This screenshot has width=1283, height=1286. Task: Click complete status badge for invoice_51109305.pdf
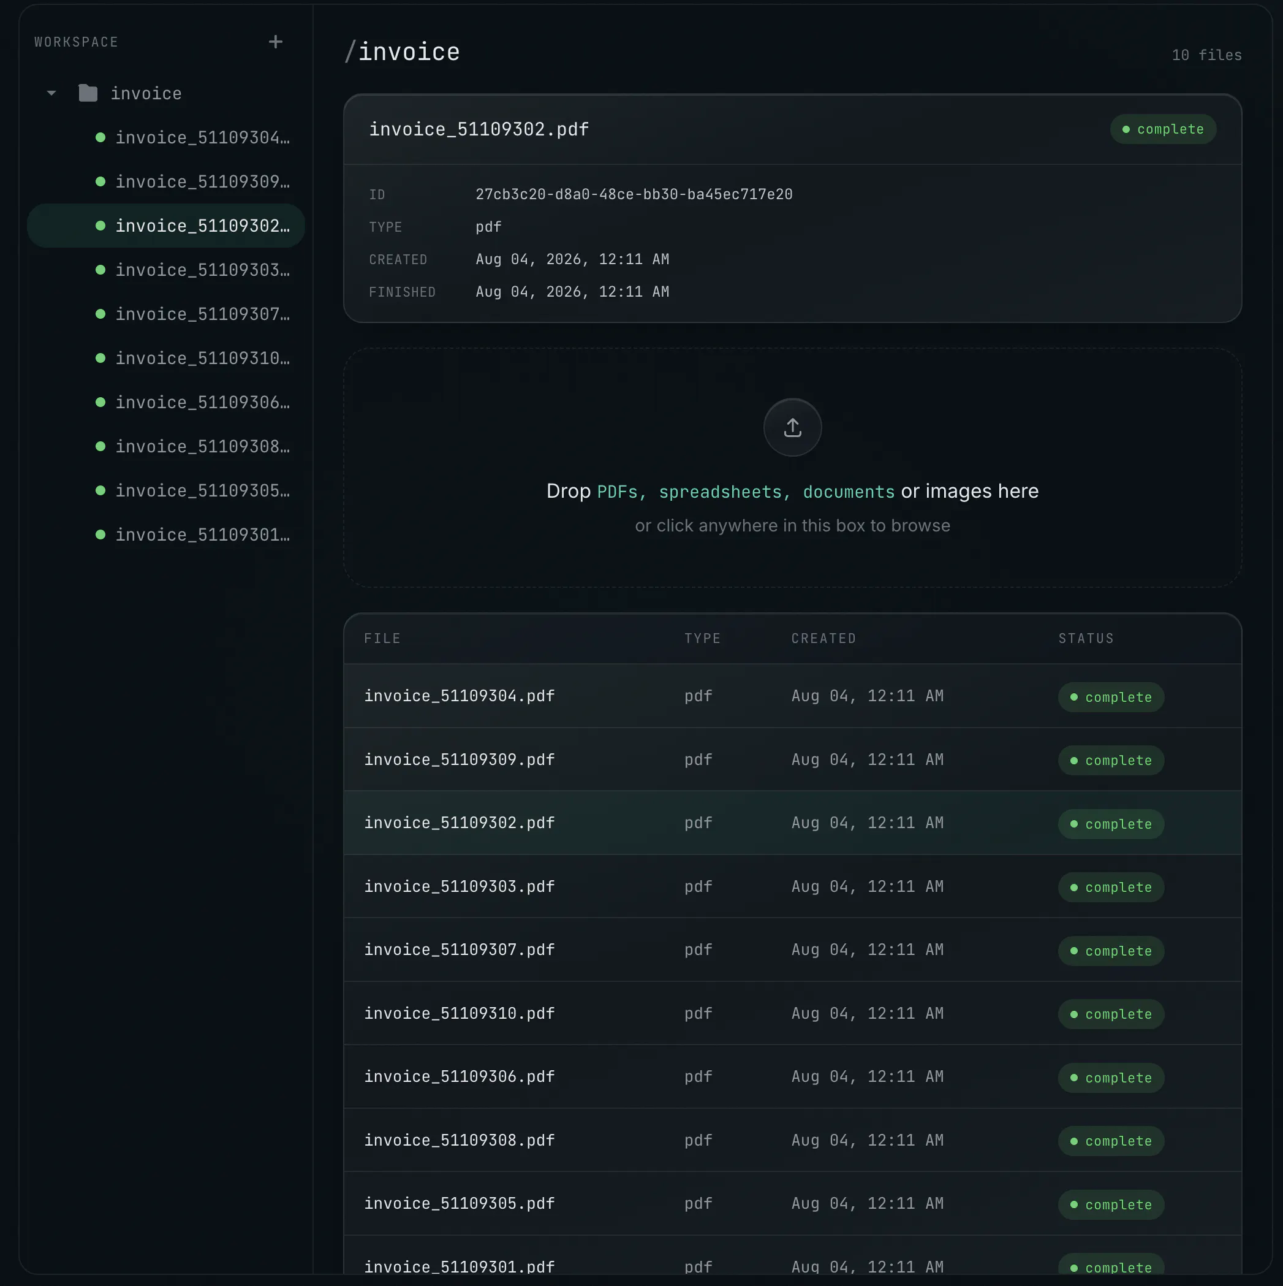click(1111, 1205)
